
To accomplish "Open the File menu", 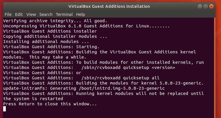I will coord(8,14).
